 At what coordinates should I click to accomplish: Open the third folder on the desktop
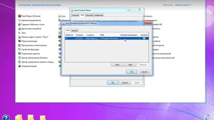click(x=43, y=118)
